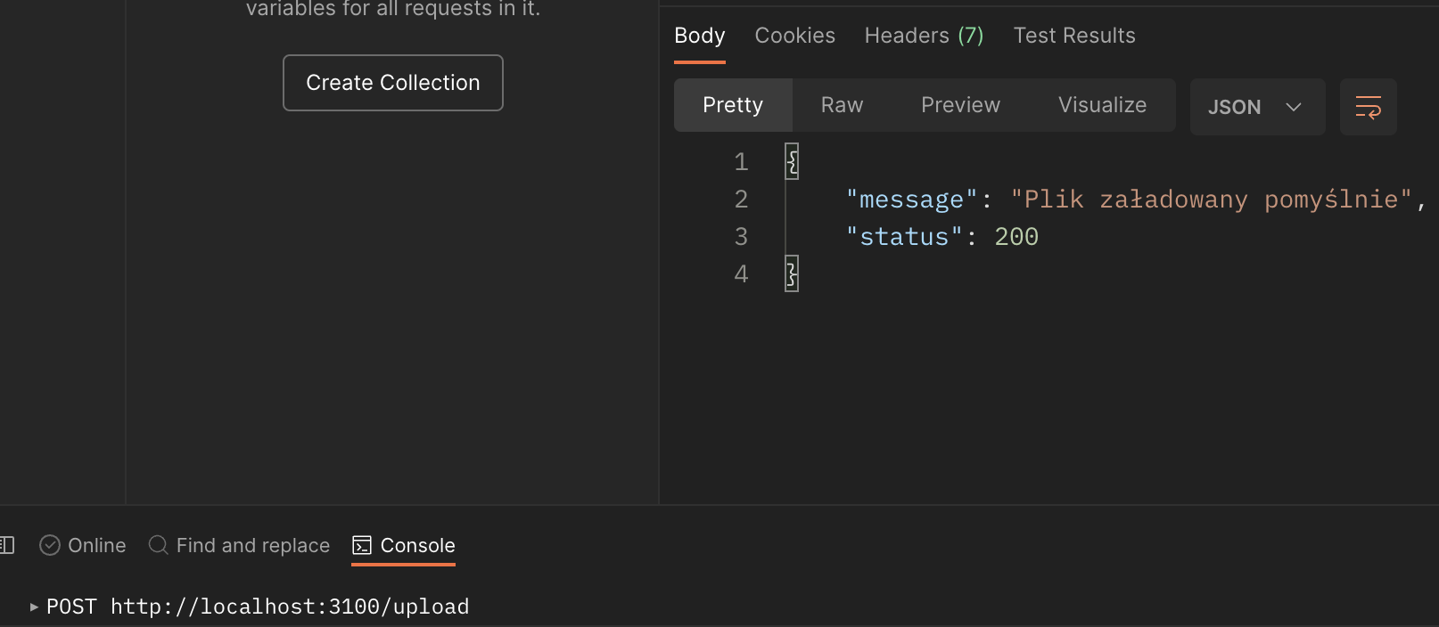Show the Headers (7) tab
Screen dimensions: 1439x627
924,36
